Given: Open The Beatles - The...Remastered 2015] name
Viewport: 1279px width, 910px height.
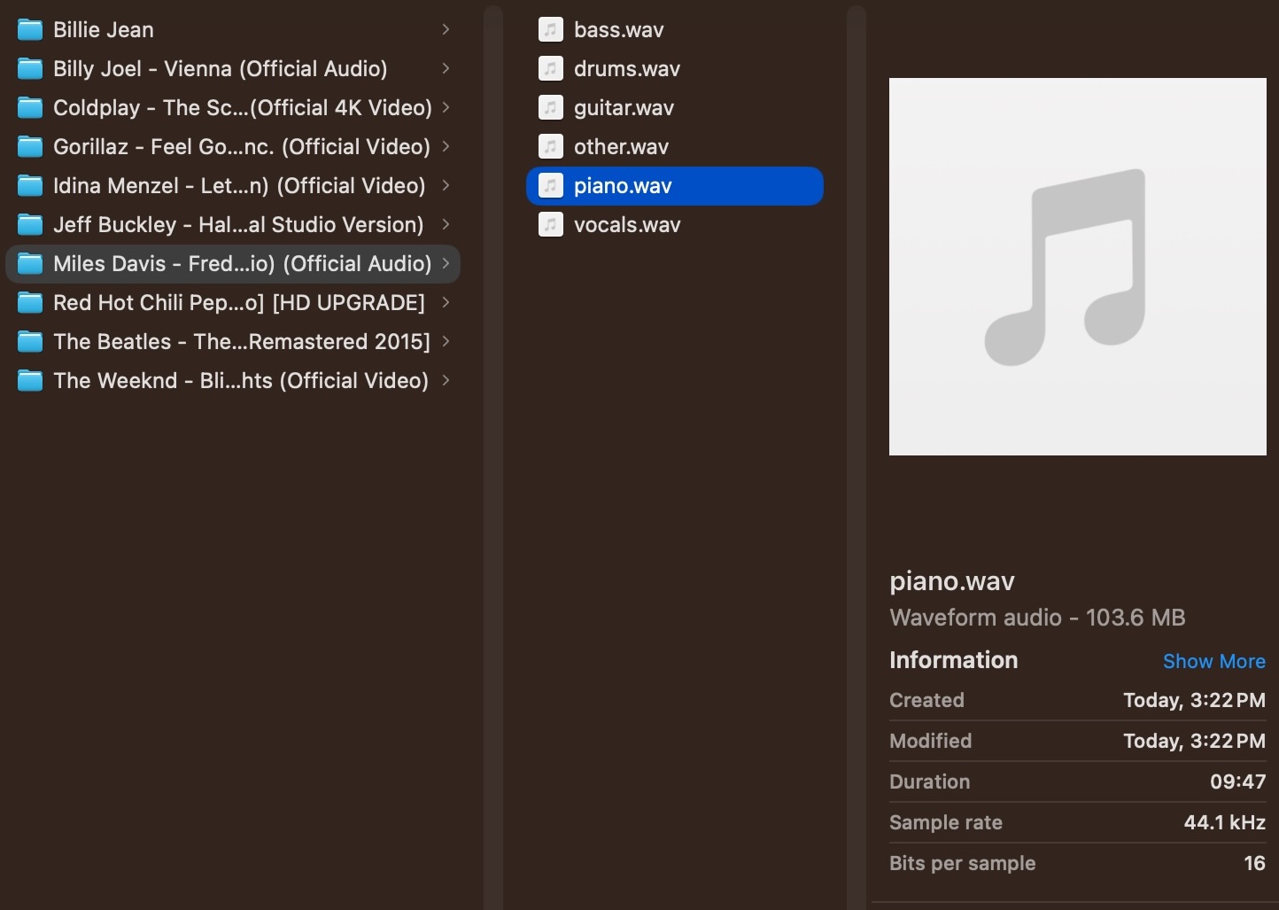Looking at the screenshot, I should point(242,342).
